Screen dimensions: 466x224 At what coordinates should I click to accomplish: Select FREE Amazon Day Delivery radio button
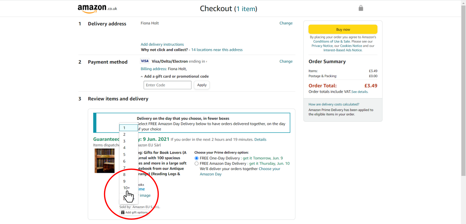pyautogui.click(x=197, y=164)
